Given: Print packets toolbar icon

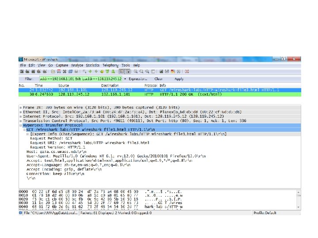Looking at the screenshot, I should pos(76,71).
